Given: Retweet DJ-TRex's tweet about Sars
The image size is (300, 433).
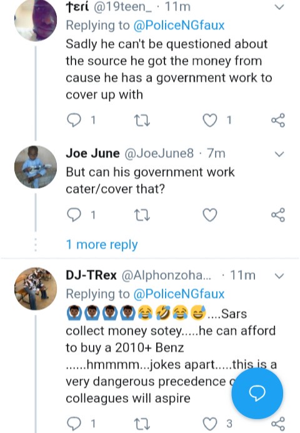Looking at the screenshot, I should tap(142, 424).
